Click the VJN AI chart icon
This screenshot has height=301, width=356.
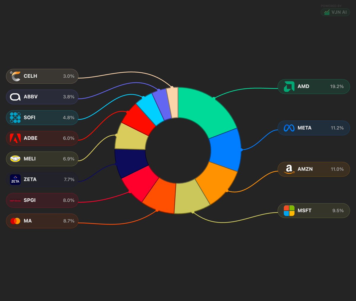tap(327, 12)
